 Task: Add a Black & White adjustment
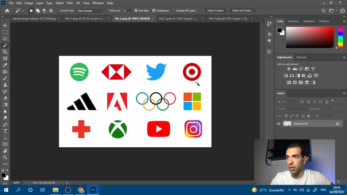click(298, 76)
